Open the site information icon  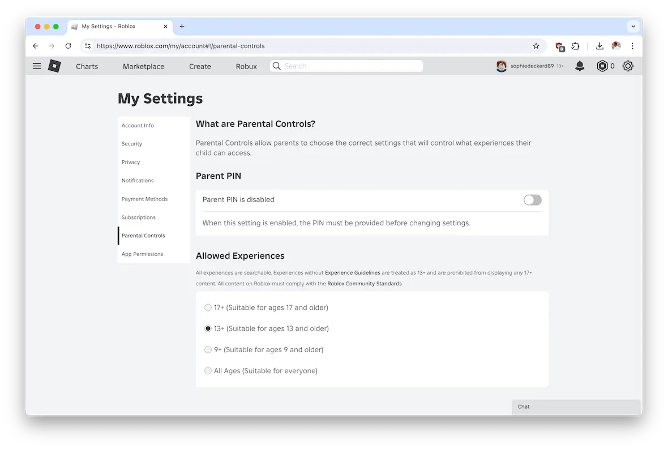pos(88,46)
